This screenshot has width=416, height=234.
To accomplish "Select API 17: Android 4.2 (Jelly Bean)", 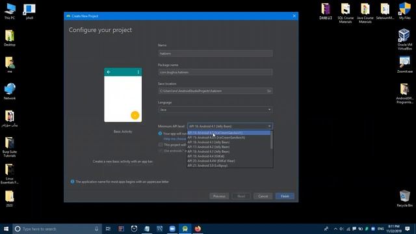I will pos(229,147).
